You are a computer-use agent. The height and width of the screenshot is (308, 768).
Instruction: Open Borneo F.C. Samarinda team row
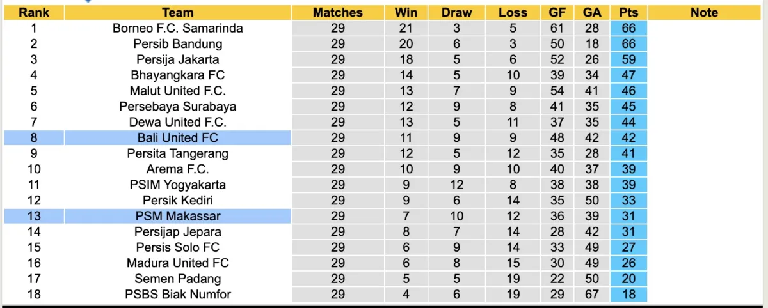(178, 28)
